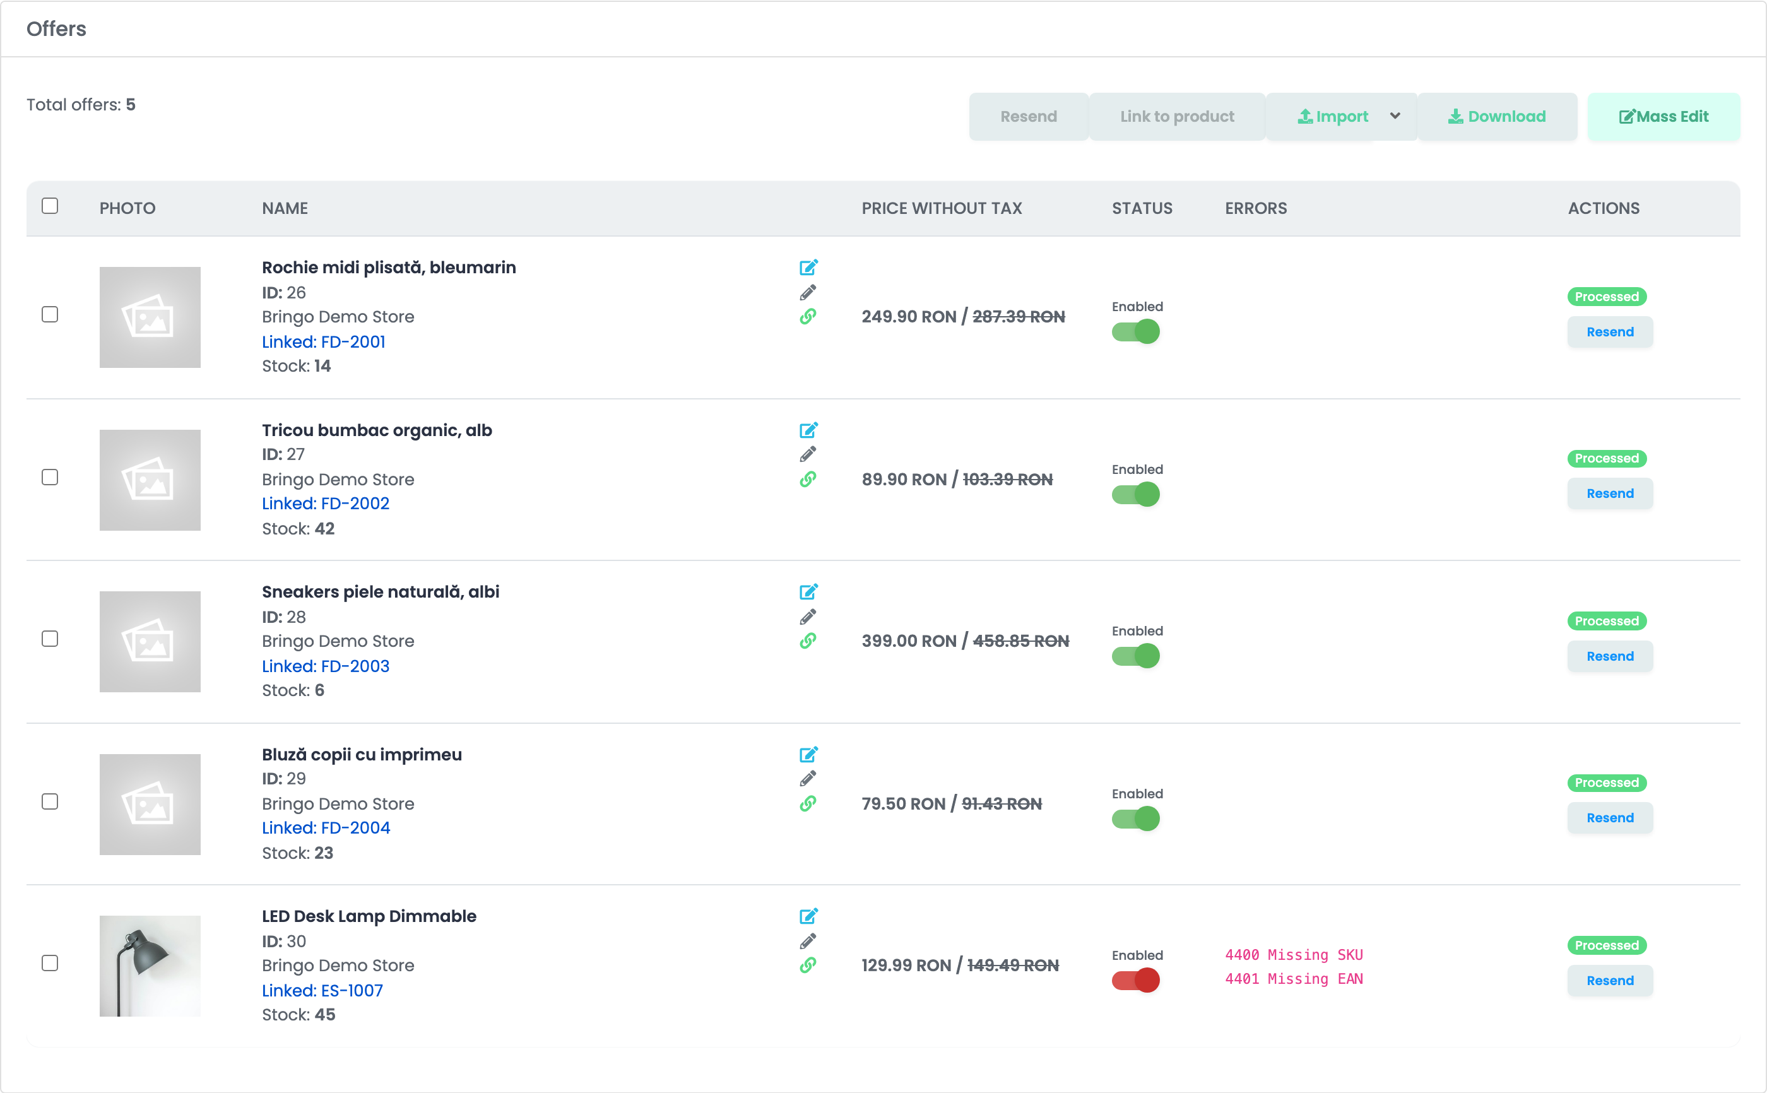Screen dimensions: 1767x1093
Task: Click the top toolbar Resend button
Action: click(x=1029, y=116)
